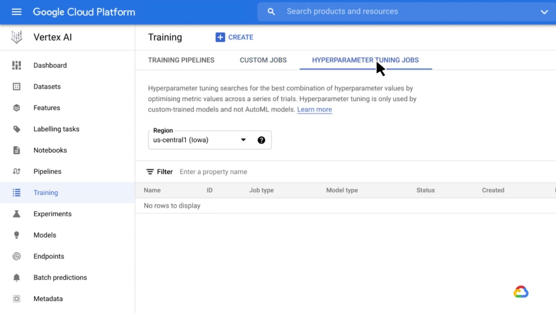Click the plus icon beside CREATE

[x=220, y=37]
